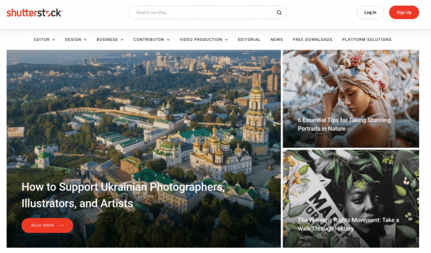Open the Design menu
The image size is (431, 253).
[73, 39]
